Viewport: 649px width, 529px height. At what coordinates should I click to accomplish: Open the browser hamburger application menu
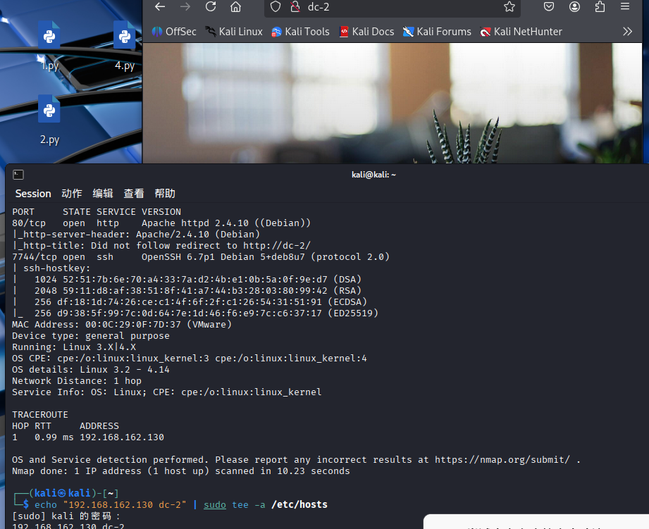point(625,6)
